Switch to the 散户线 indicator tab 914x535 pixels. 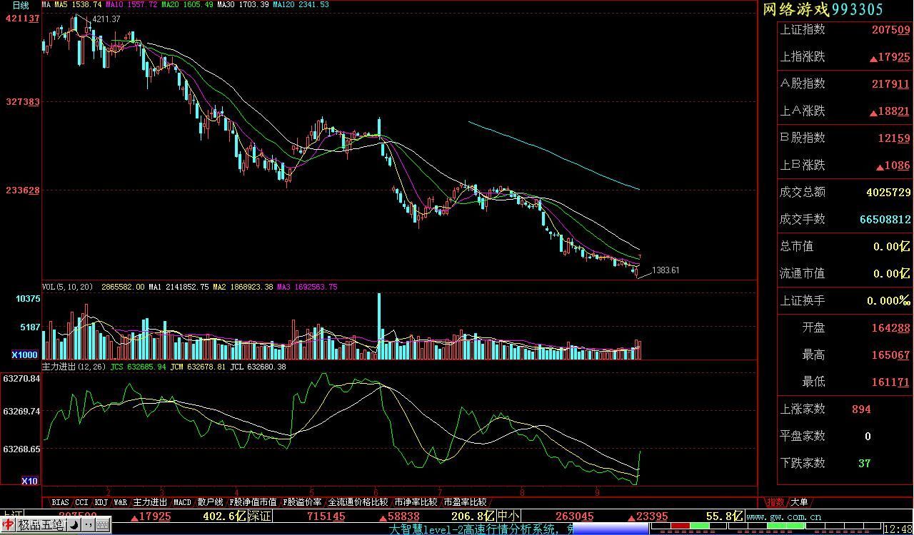pos(210,502)
